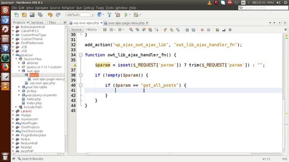Screen dimensions: 289x162
Task: Switch to the Services tab
Action: (37, 22)
